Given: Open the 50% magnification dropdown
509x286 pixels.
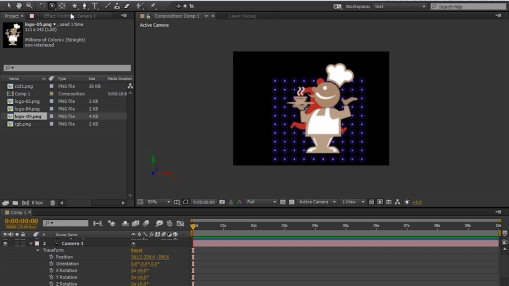Looking at the screenshot, I should click(x=158, y=202).
